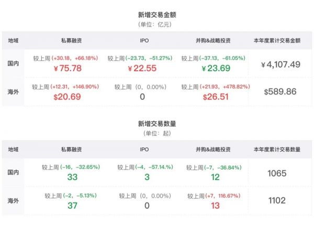
Task: Click the 新增交易金额 table title
Action: pyautogui.click(x=156, y=15)
